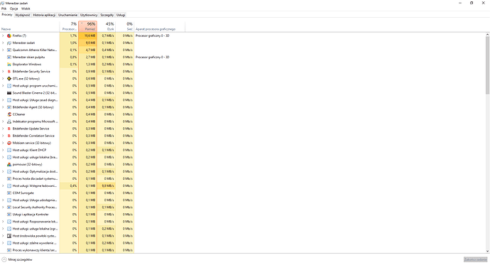Click the Mobizen service icon

(9, 143)
